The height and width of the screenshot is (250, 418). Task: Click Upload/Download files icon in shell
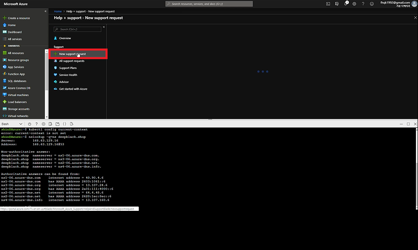pyautogui.click(x=51, y=124)
